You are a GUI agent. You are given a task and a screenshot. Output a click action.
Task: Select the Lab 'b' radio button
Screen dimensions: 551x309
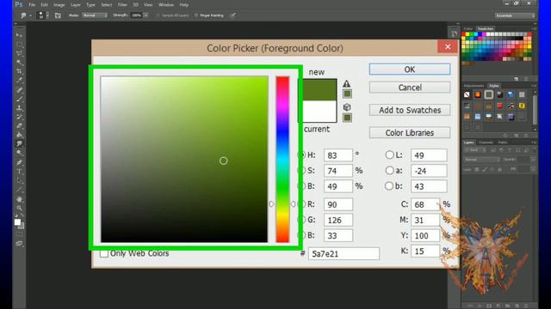389,186
